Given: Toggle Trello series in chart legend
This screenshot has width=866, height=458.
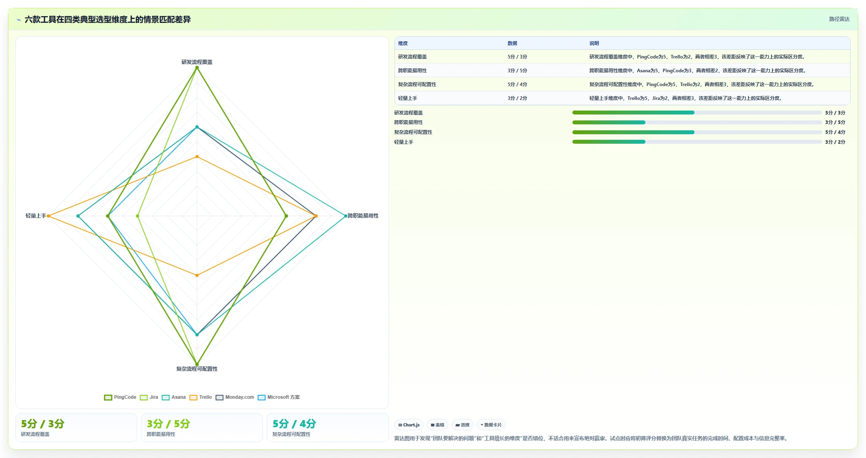Looking at the screenshot, I should (200, 397).
